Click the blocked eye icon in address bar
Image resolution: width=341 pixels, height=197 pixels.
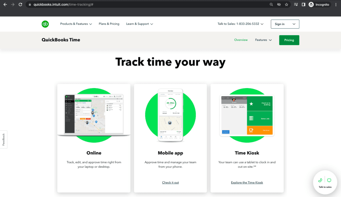279,5
